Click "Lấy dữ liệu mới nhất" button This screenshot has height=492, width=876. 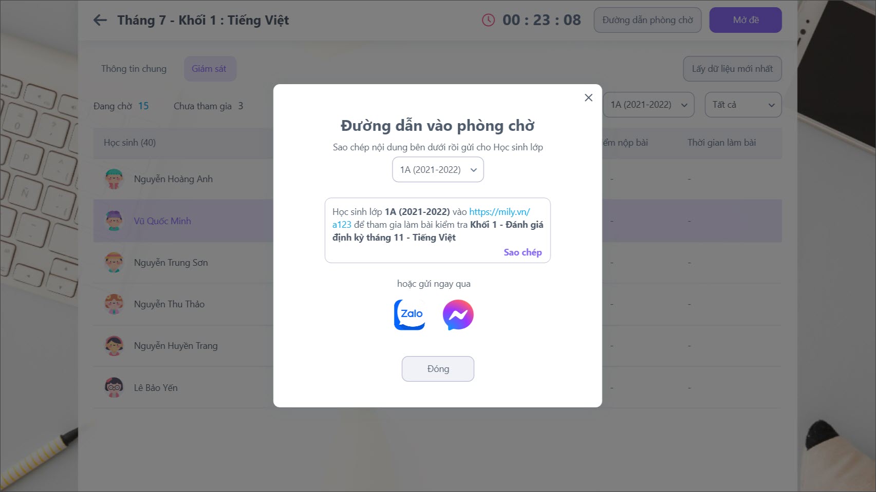[x=732, y=69]
